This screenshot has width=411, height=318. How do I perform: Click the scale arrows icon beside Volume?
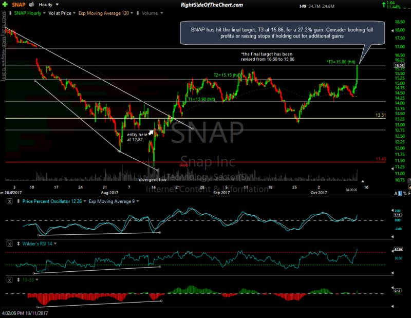click(x=137, y=13)
